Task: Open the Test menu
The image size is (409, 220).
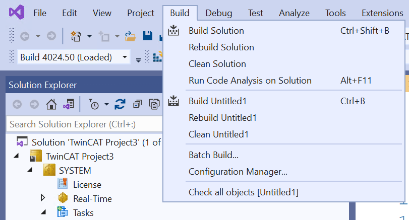Action: (x=255, y=13)
